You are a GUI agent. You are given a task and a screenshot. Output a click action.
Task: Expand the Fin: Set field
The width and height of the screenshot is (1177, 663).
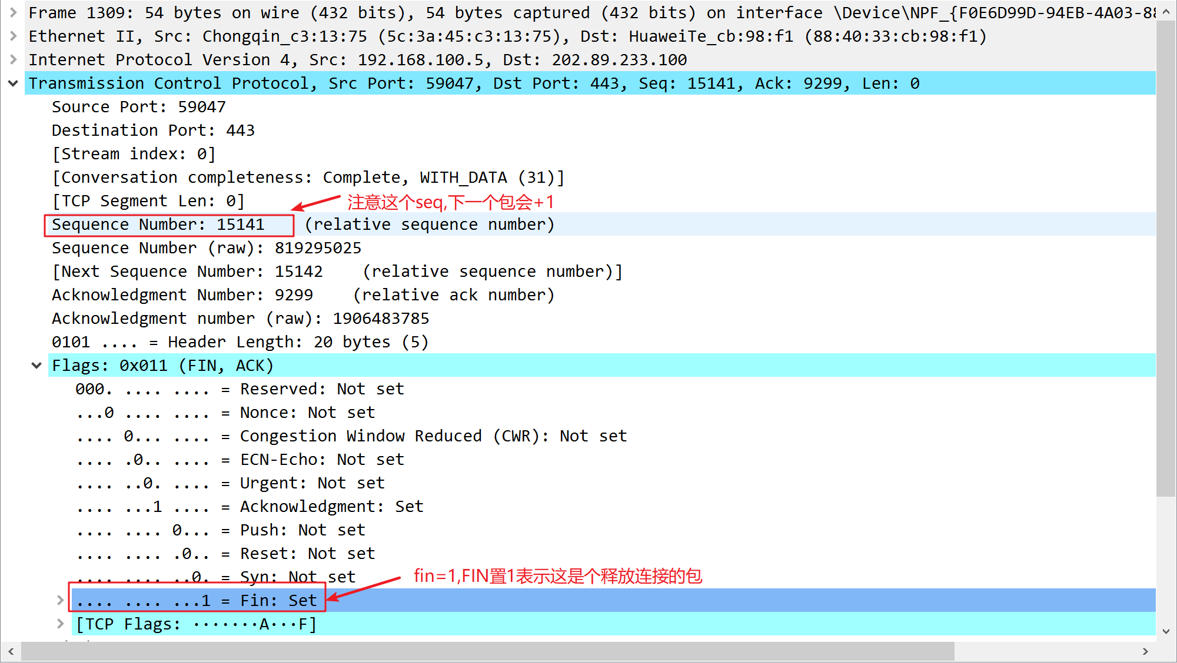60,600
